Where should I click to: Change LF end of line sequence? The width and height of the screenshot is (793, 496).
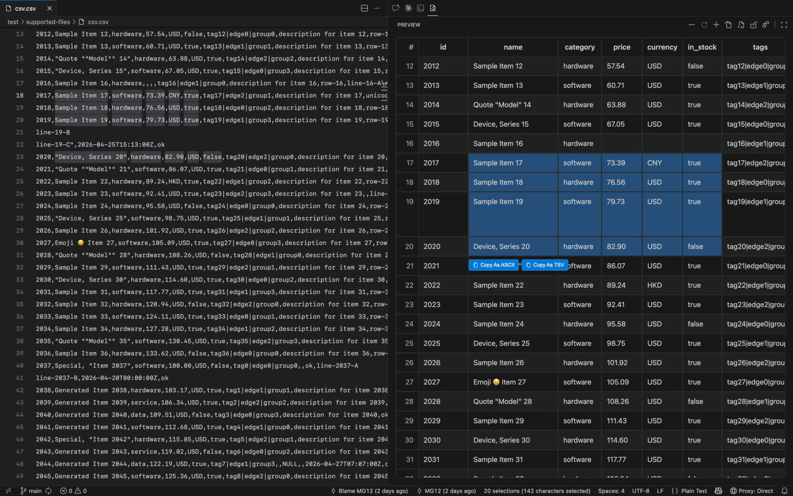click(660, 491)
